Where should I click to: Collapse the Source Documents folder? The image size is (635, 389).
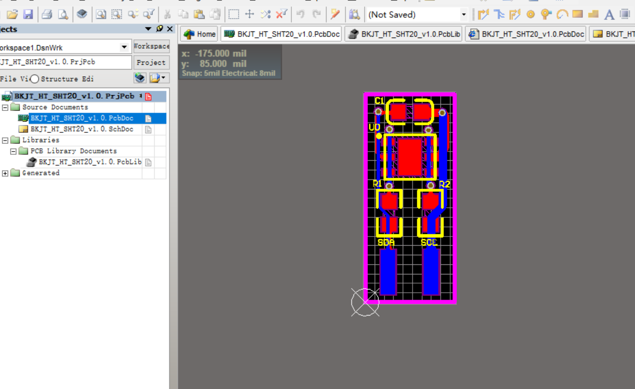[5, 107]
